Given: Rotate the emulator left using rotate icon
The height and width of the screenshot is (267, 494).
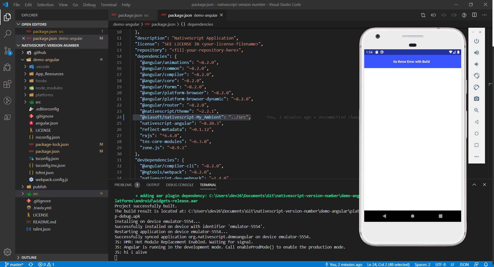Looking at the screenshot, I should tap(477, 76).
